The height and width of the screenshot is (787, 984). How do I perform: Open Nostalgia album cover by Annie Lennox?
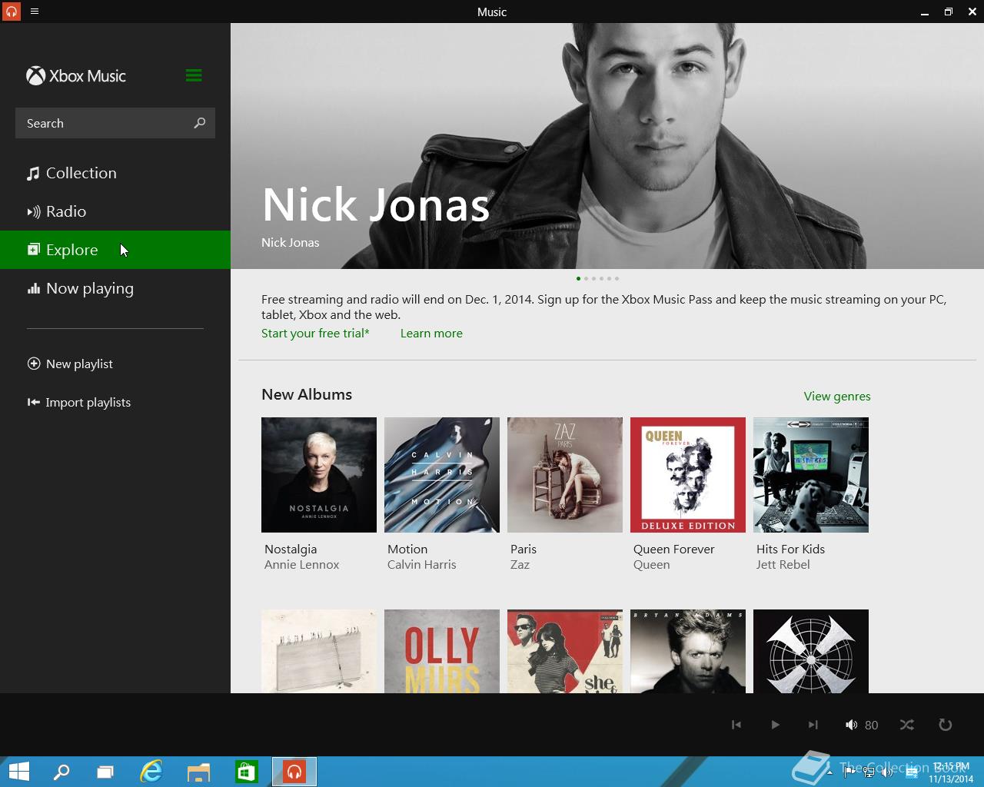tap(319, 475)
